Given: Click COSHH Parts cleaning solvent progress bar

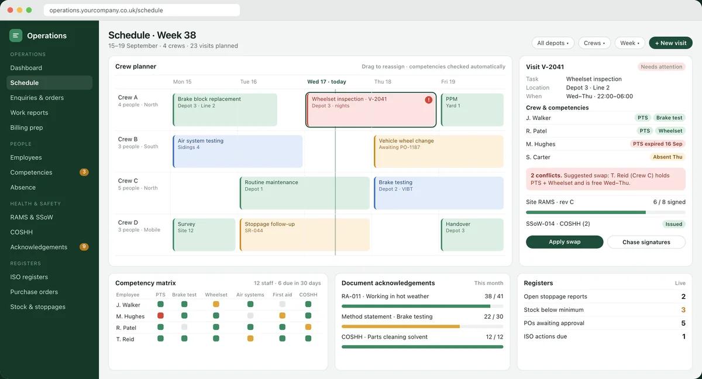Looking at the screenshot, I should click(422, 347).
